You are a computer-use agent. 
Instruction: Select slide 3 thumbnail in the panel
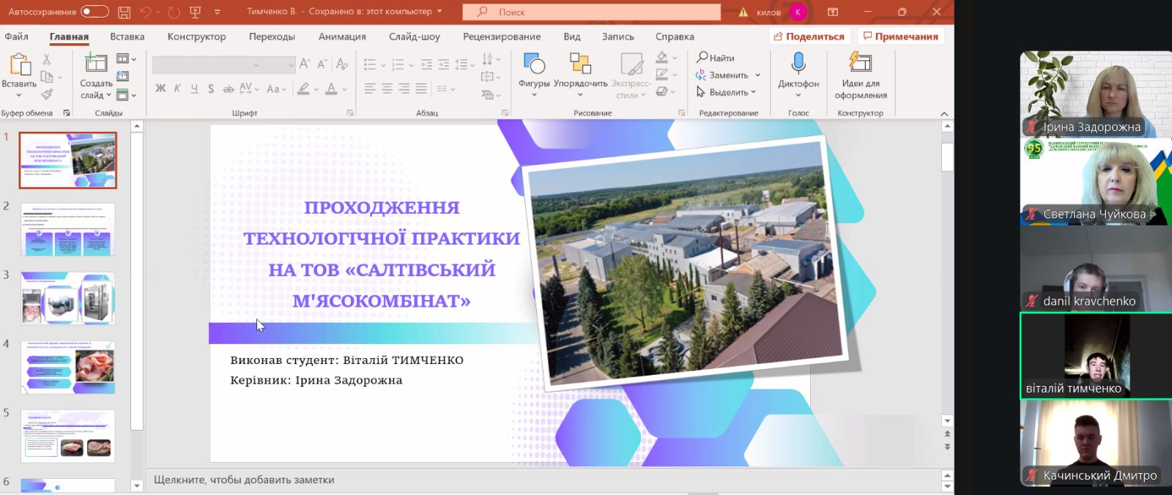point(68,298)
